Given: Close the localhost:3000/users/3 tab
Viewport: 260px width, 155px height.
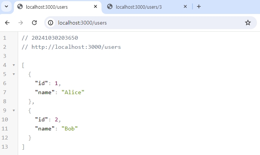Looking at the screenshot, I should pyautogui.click(x=185, y=6).
